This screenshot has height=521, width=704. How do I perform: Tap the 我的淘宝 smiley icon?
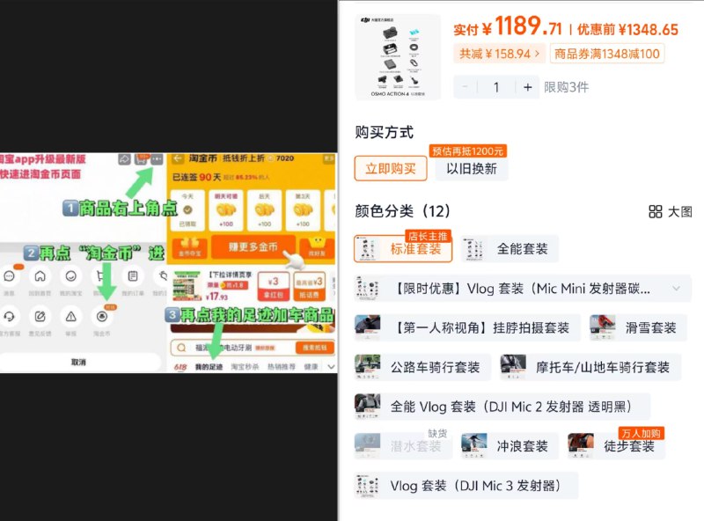(x=71, y=276)
